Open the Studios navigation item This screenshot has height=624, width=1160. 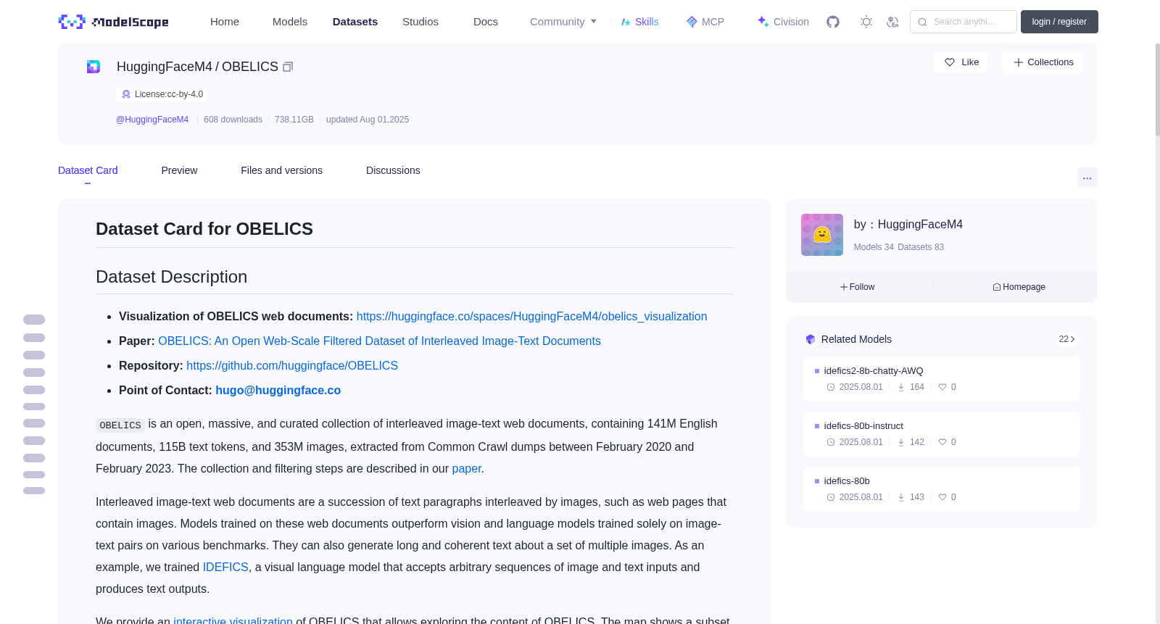point(420,22)
